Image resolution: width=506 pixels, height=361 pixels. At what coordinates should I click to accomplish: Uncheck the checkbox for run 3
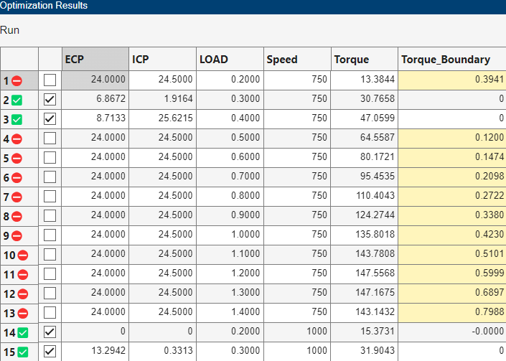pyautogui.click(x=50, y=118)
